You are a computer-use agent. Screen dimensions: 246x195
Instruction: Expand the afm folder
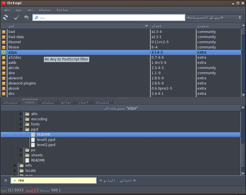coord(21,114)
